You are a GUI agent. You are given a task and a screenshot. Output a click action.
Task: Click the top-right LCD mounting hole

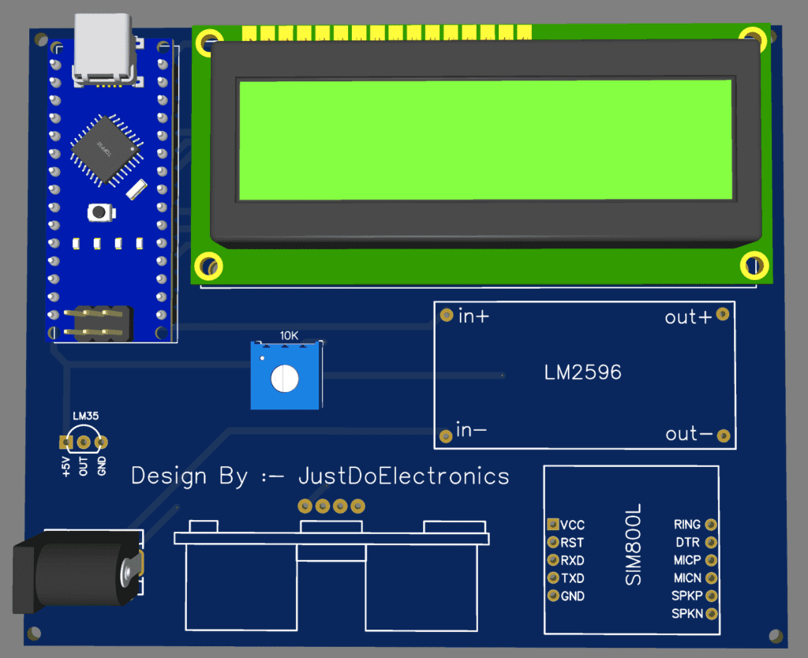[x=753, y=36]
